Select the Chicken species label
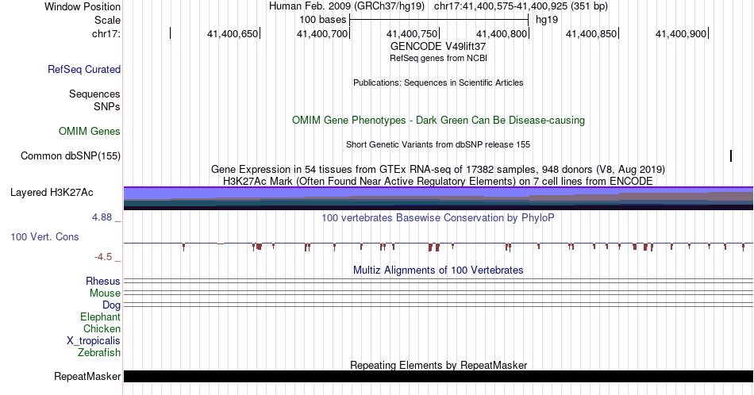Screen dimensions: 754x395 coord(102,328)
